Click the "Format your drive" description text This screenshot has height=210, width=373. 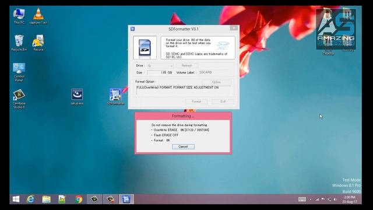tap(188, 43)
